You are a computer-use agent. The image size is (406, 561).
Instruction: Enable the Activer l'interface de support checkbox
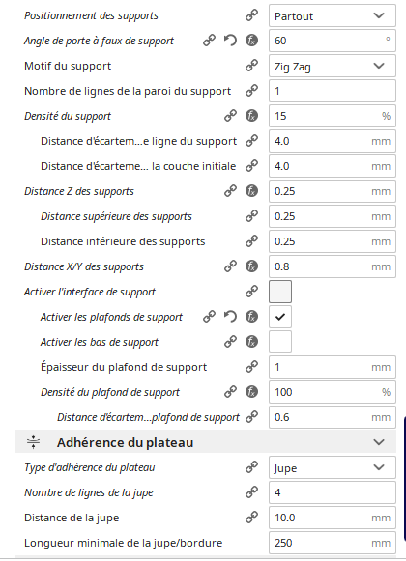280,292
